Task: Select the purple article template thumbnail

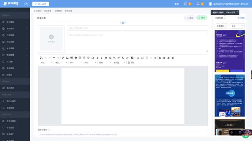Action: [x=230, y=51]
